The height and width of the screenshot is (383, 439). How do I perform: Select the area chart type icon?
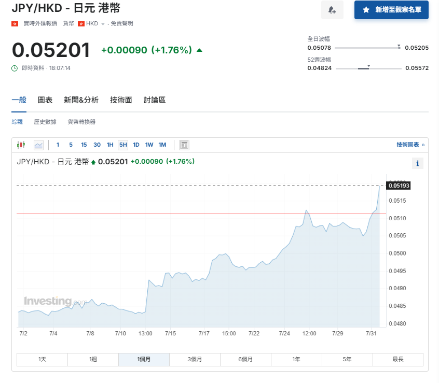(x=38, y=145)
